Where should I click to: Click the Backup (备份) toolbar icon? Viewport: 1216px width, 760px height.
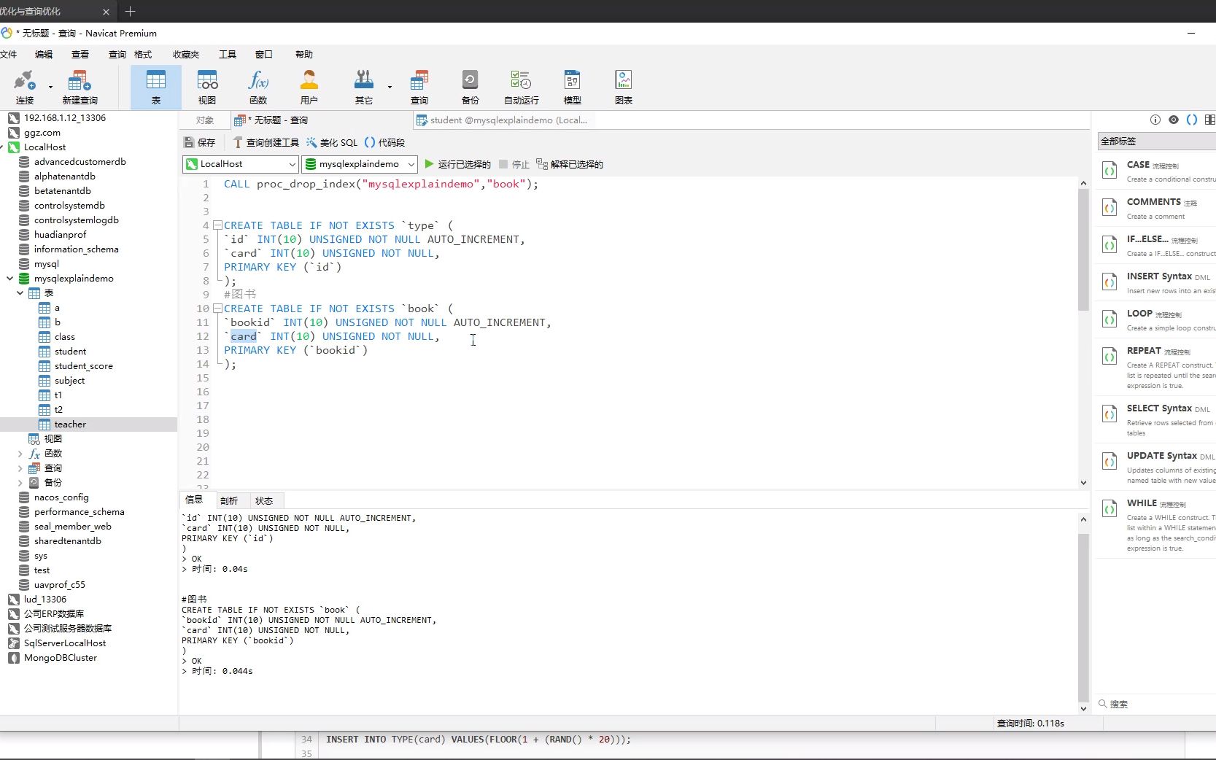click(x=470, y=87)
